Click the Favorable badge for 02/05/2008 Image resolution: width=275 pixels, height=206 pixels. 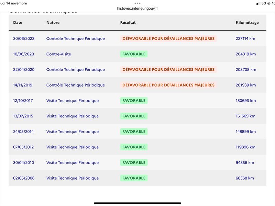coord(134,178)
